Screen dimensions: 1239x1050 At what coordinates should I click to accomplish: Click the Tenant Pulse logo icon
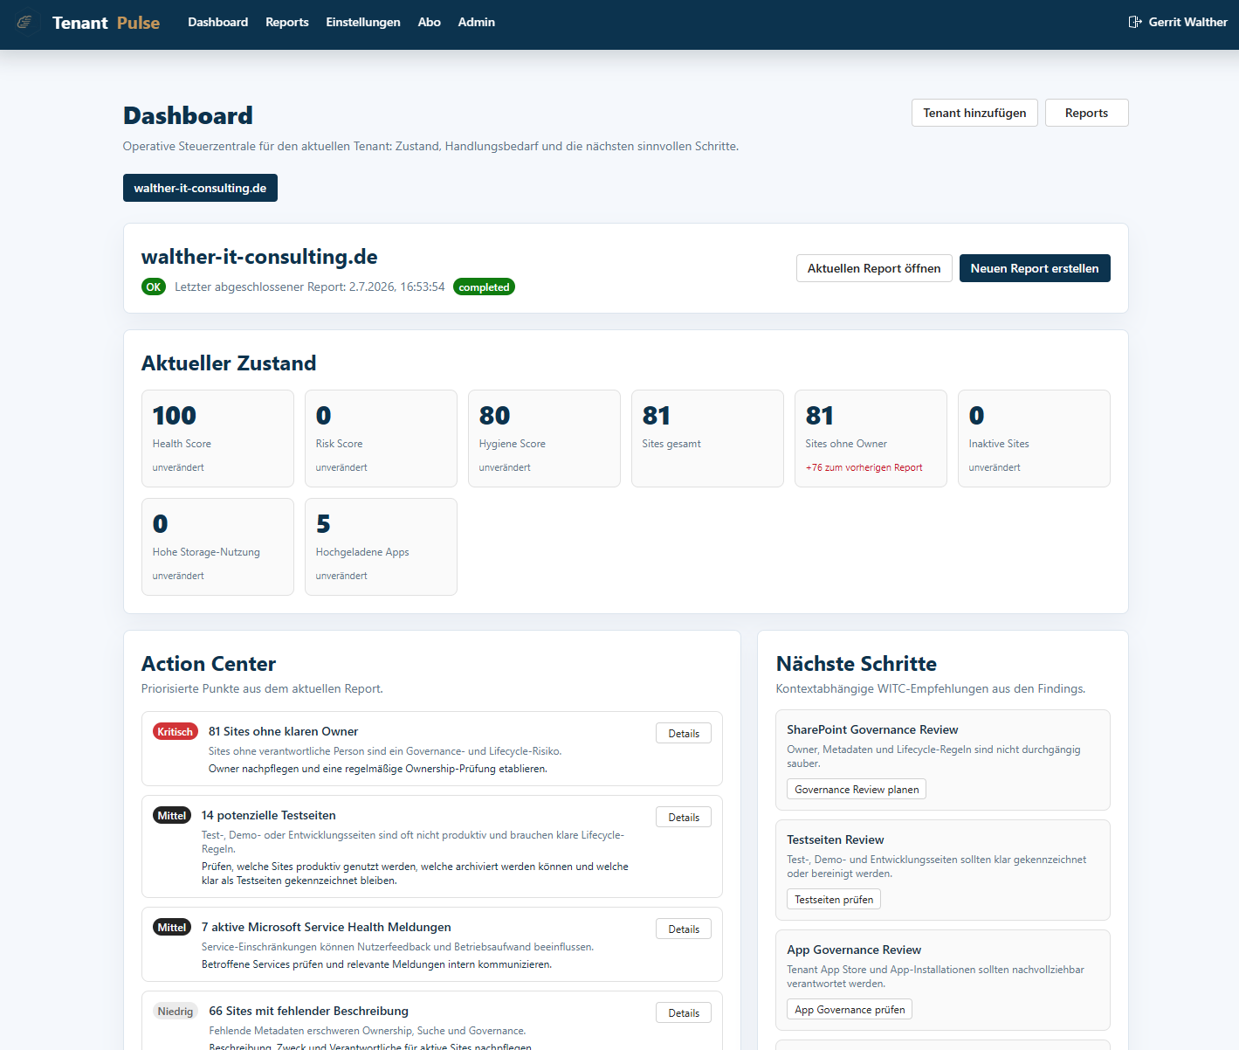pos(25,22)
